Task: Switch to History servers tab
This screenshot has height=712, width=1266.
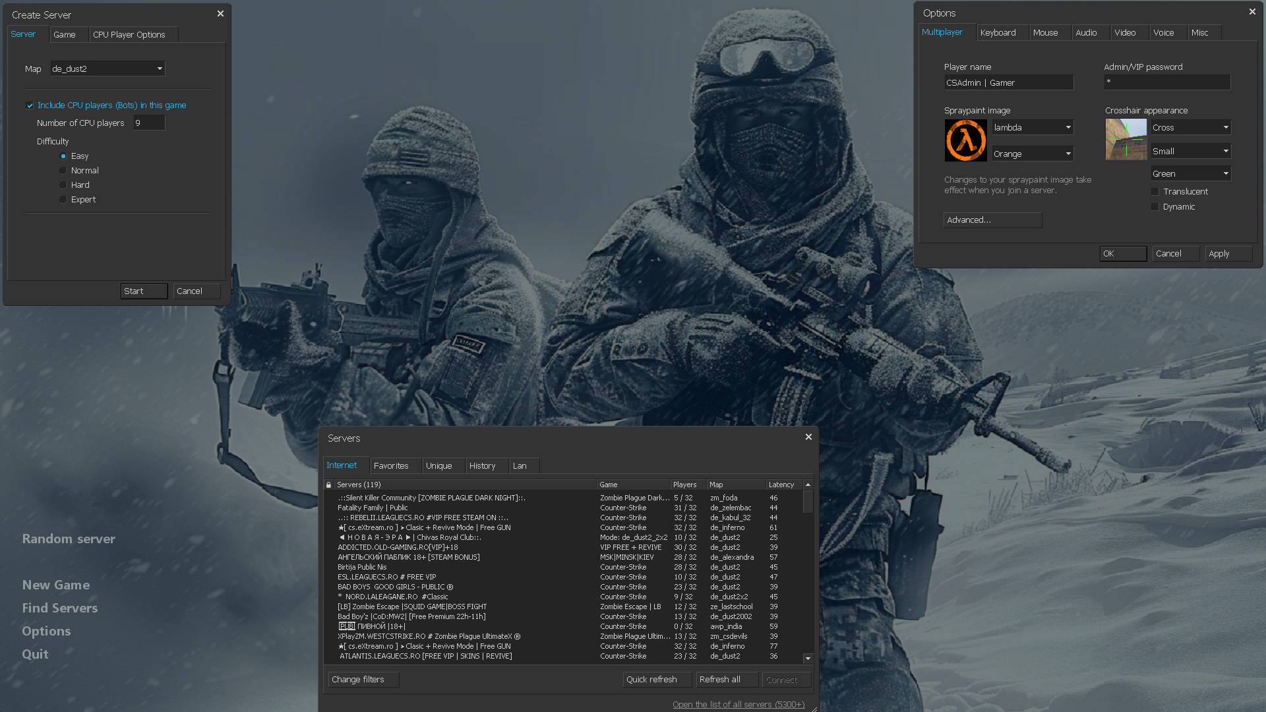Action: [x=488, y=466]
